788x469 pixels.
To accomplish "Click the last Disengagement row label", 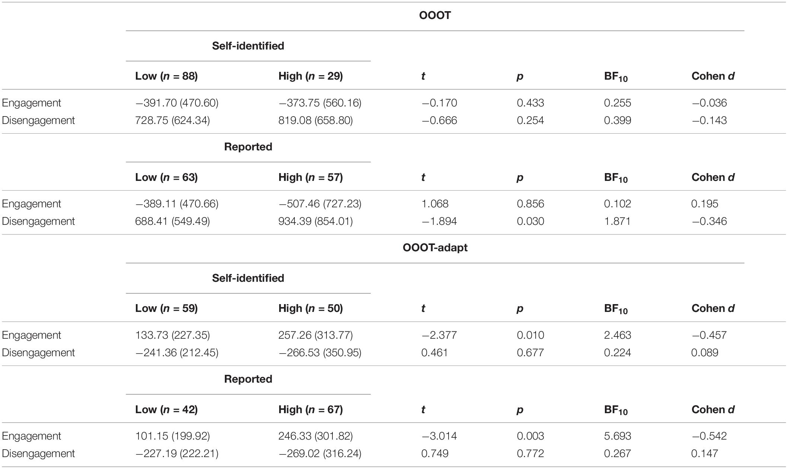I will (38, 453).
